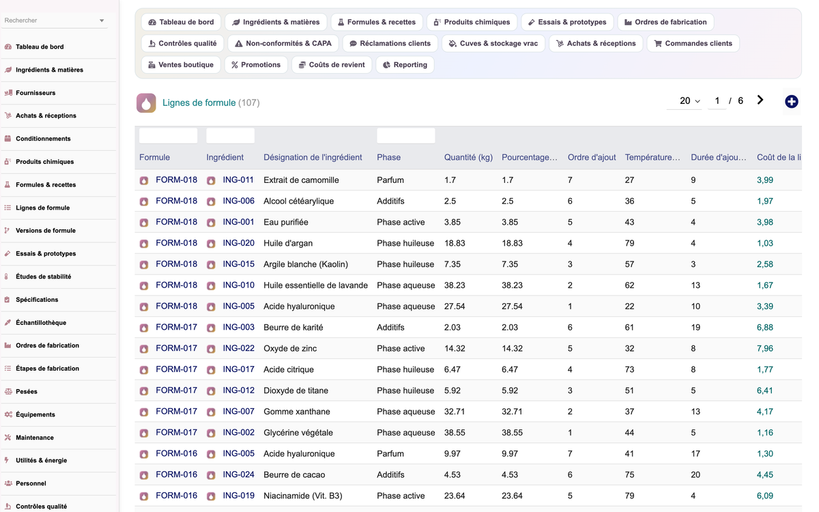Sort by Ordre d'ajout column header
Image resolution: width=819 pixels, height=512 pixels.
pyautogui.click(x=592, y=157)
